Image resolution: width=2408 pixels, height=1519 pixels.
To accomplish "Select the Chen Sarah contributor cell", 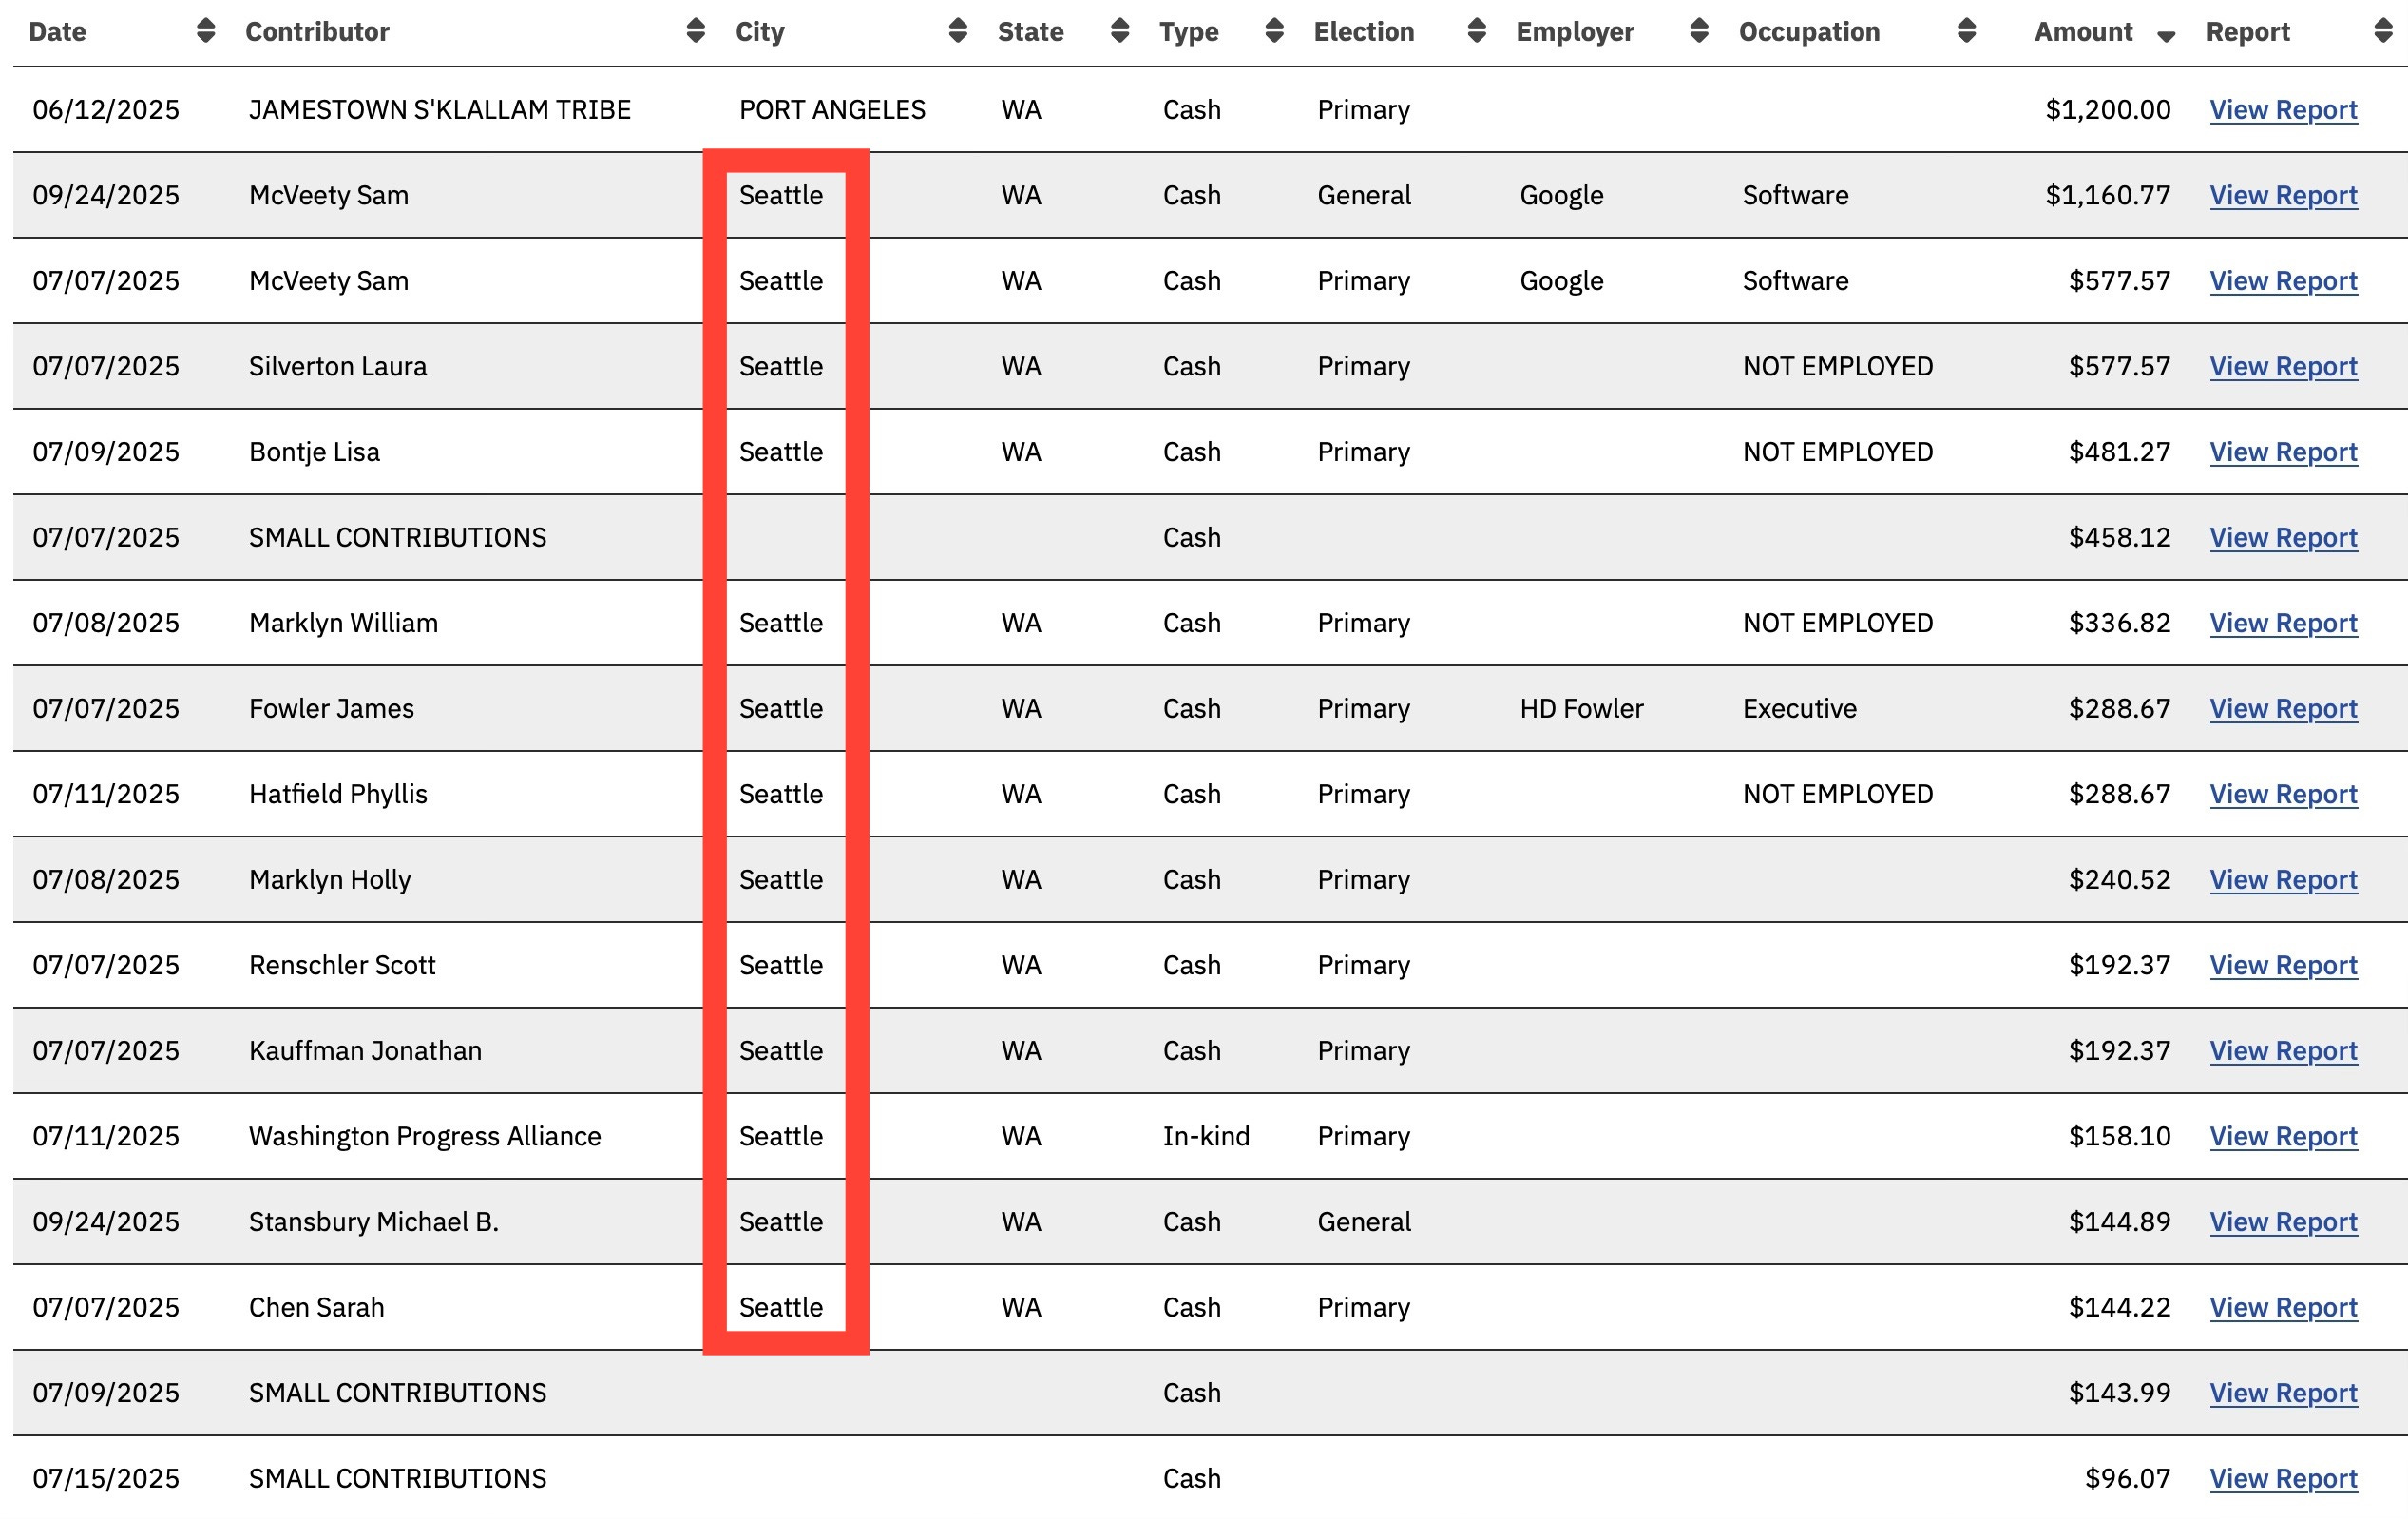I will [316, 1308].
